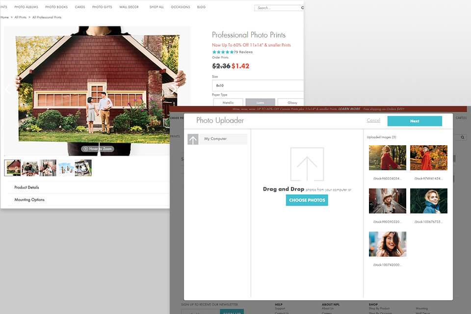This screenshot has height=314, width=471.
Task: Click the large drag-and-drop upload icon
Action: [307, 164]
